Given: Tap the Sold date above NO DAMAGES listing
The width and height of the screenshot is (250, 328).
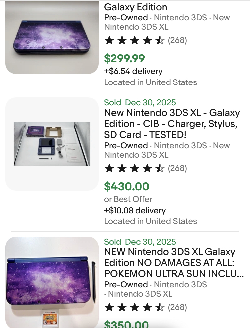Looking at the screenshot, I should coord(140,242).
